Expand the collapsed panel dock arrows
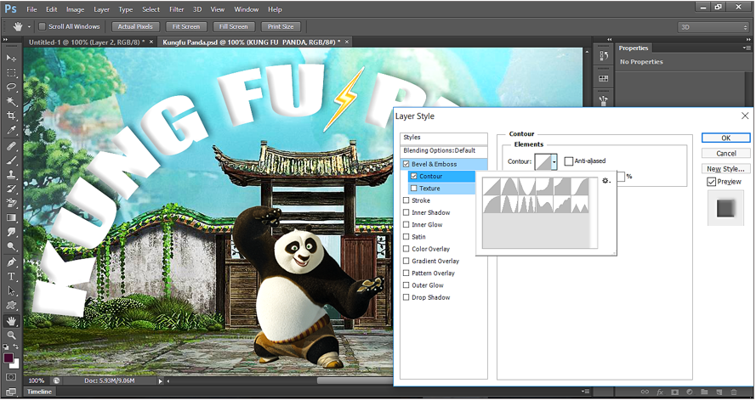This screenshot has width=756, height=400. tap(610, 39)
